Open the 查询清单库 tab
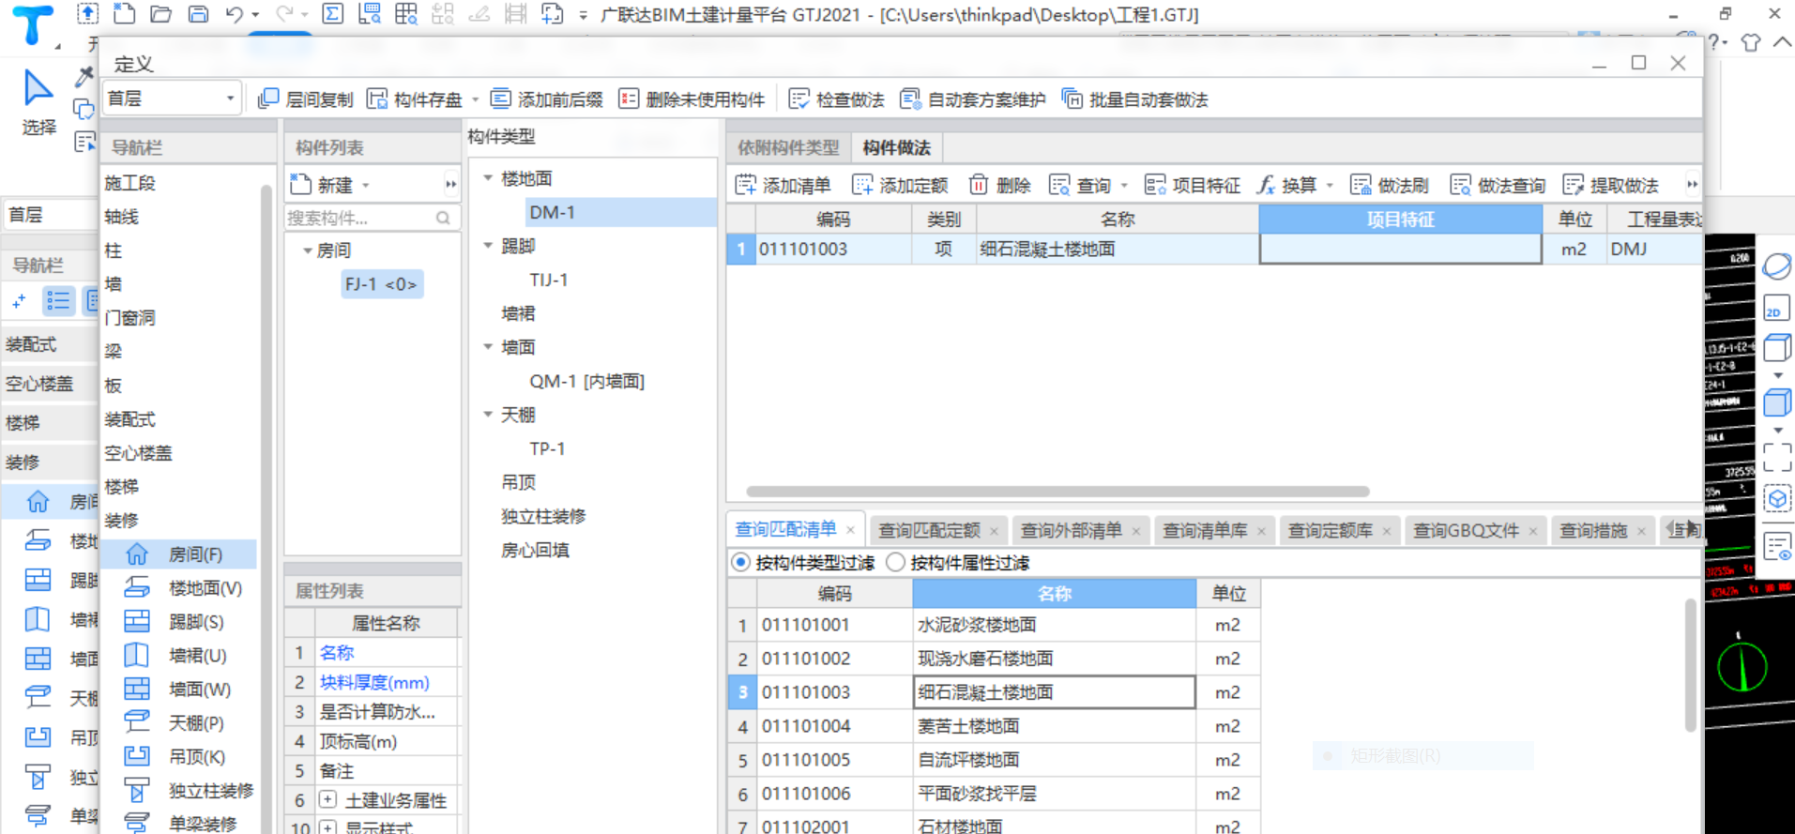 (1206, 531)
